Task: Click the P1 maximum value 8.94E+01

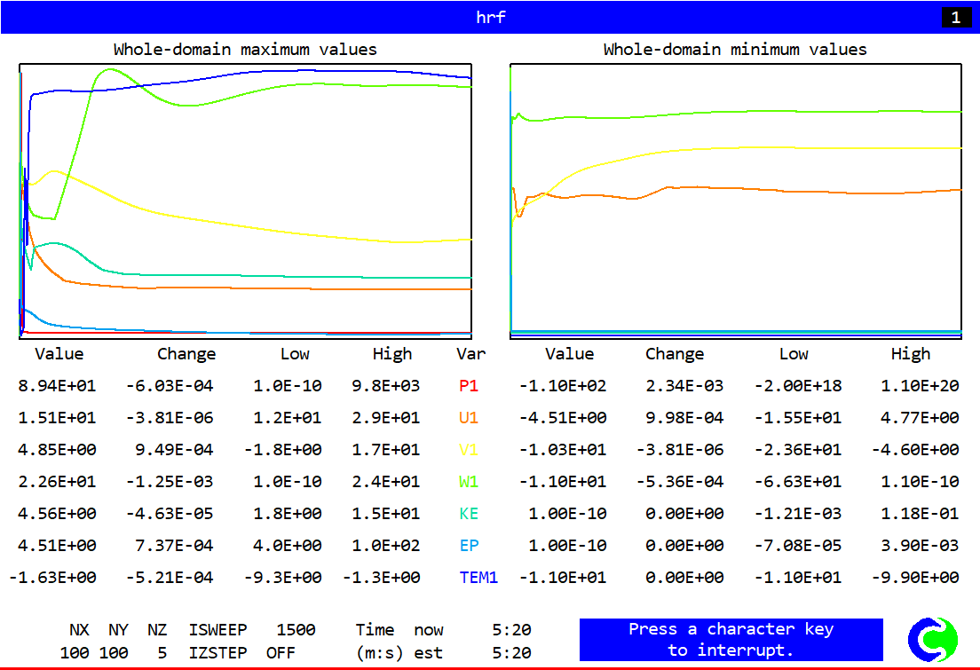Action: [x=57, y=386]
